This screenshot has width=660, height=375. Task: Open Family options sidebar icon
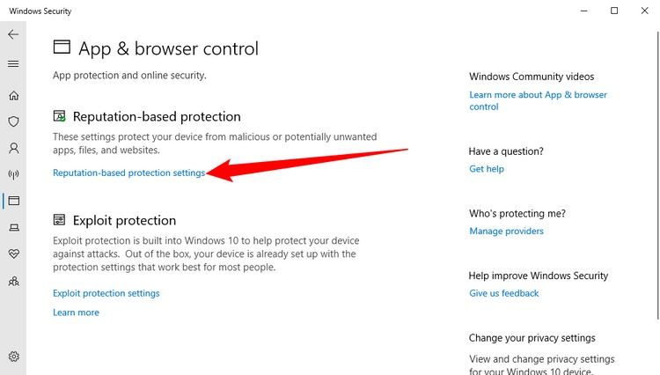13,281
